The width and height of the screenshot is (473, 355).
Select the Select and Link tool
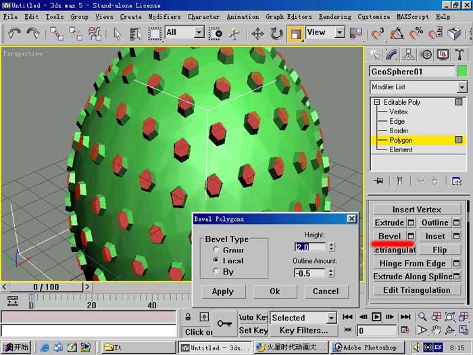pos(57,34)
